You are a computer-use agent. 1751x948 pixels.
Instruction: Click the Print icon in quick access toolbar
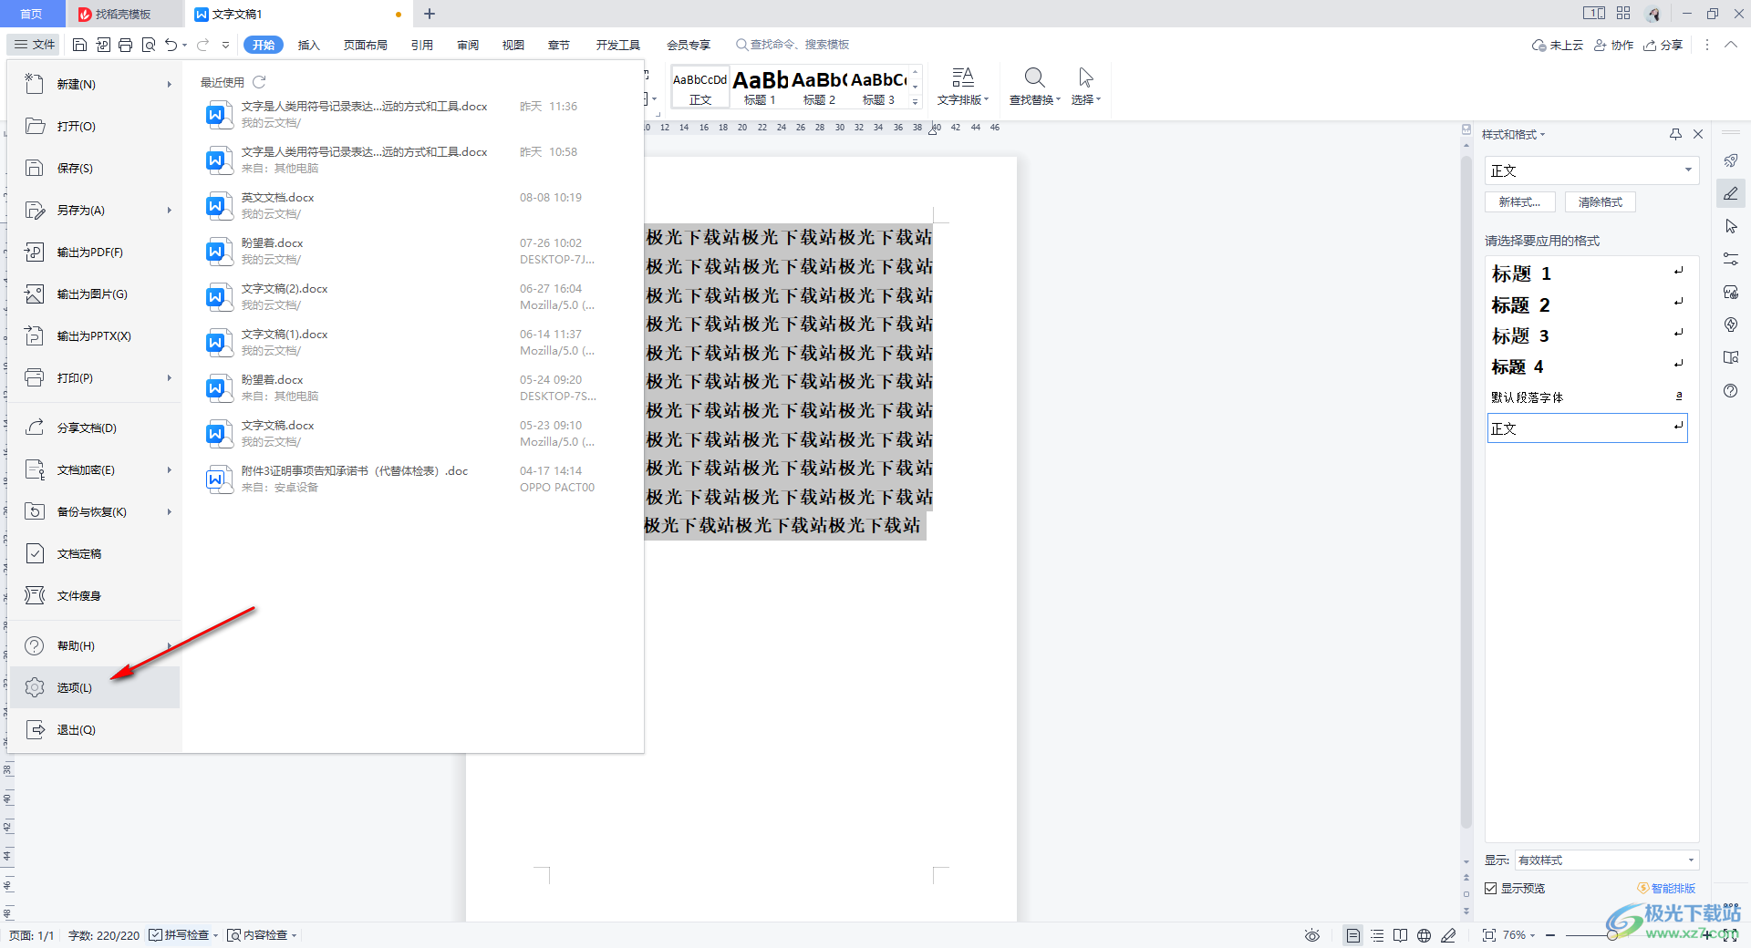[125, 45]
